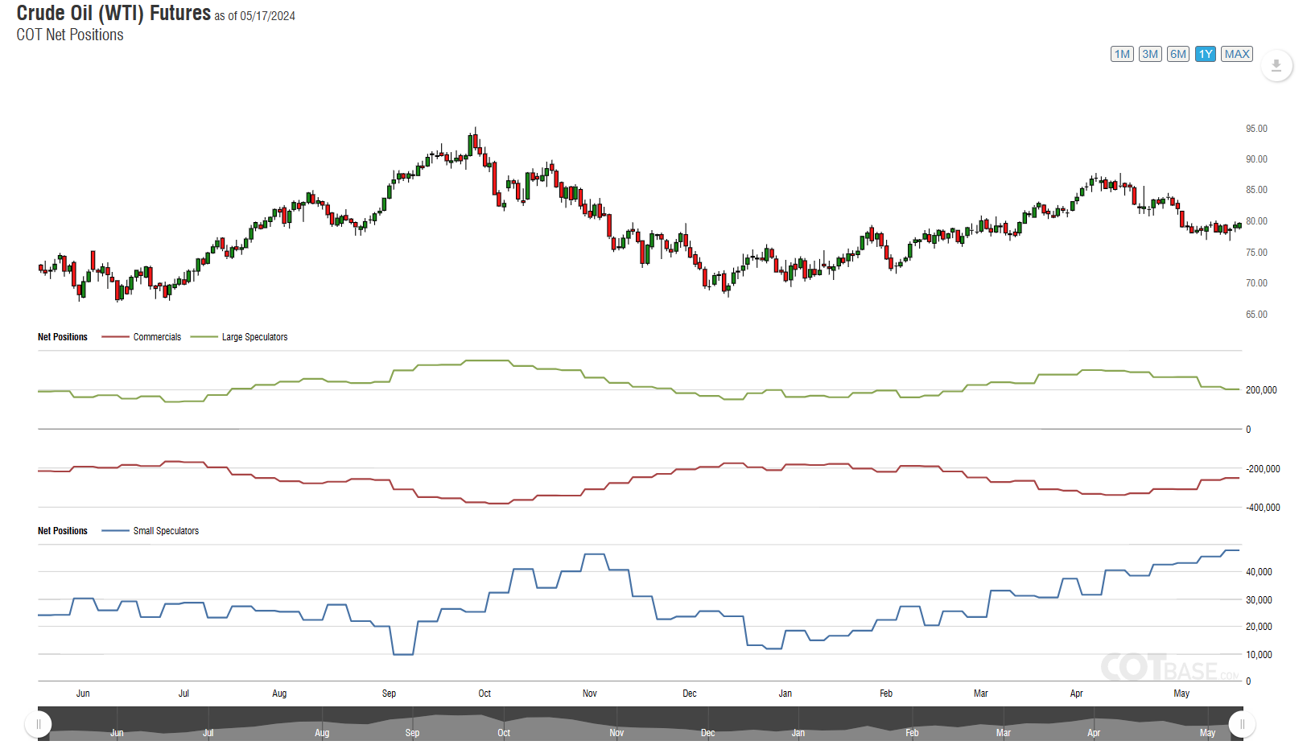This screenshot has width=1307, height=745.
Task: Click the COT Net Positions subtitle
Action: pyautogui.click(x=70, y=35)
